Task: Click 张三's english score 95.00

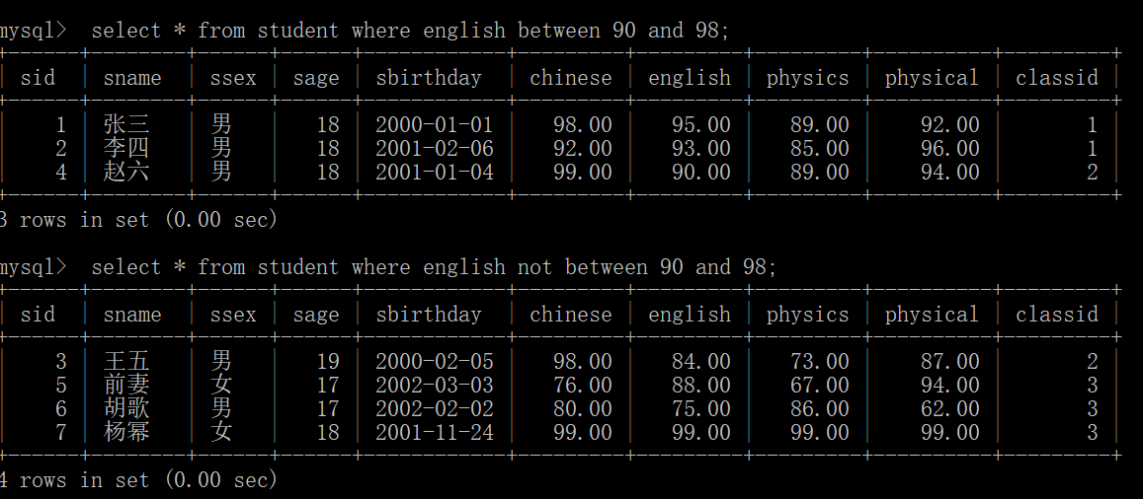Action: click(x=701, y=125)
